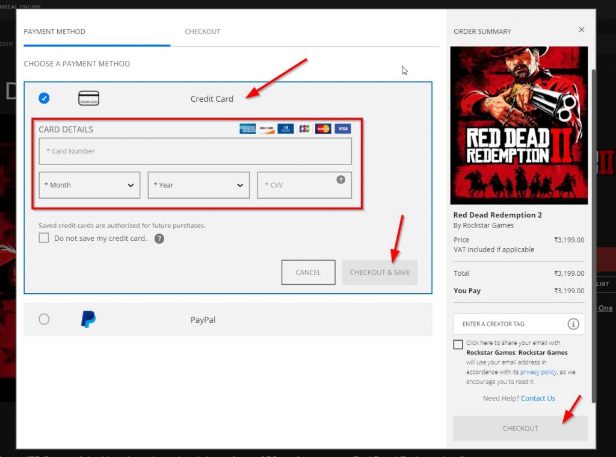Click 'Saved credit cards are authorized' notice text
Screen dimensions: 616x457
tap(122, 225)
